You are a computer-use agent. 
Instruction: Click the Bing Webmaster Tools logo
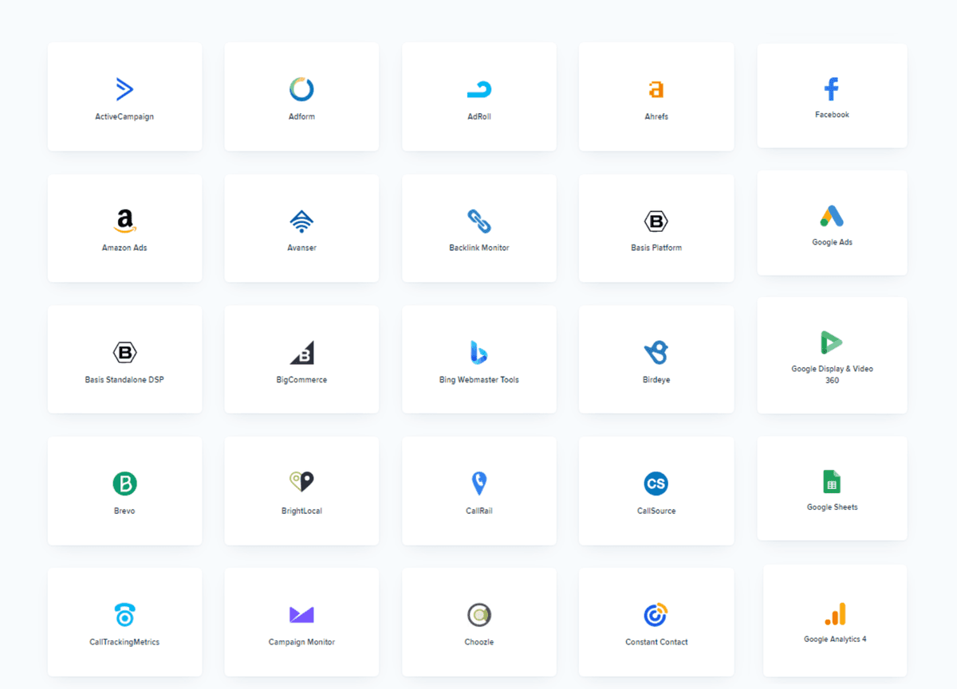(x=479, y=352)
